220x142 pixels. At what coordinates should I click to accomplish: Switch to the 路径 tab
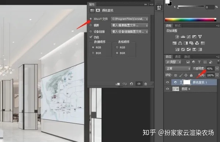[x=187, y=57]
